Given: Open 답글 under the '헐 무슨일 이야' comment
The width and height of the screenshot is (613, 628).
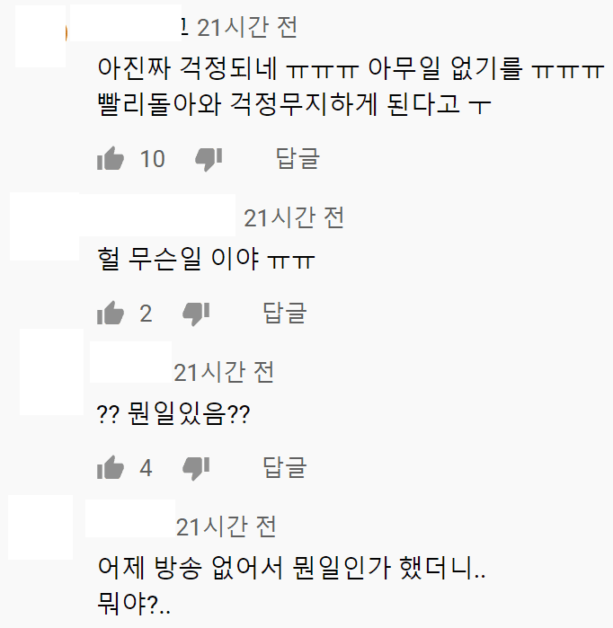Looking at the screenshot, I should [285, 313].
